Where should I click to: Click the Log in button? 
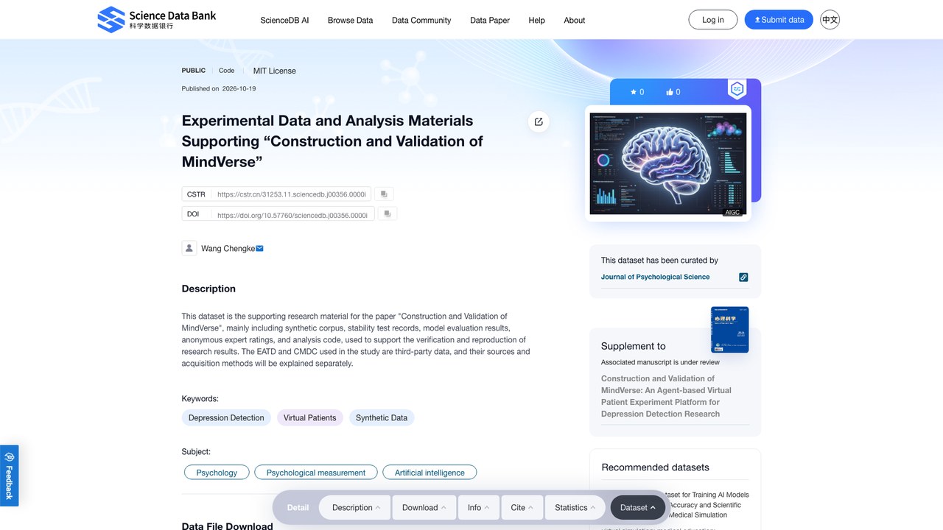pos(713,20)
